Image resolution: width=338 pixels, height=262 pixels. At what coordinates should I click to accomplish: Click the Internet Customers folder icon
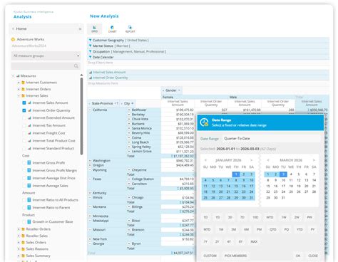coord(23,83)
